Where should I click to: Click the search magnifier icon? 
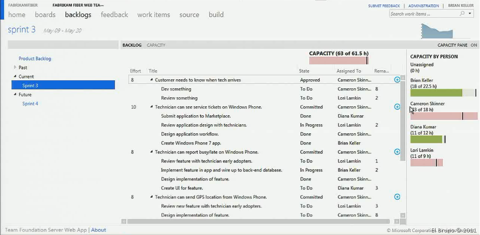(x=462, y=14)
